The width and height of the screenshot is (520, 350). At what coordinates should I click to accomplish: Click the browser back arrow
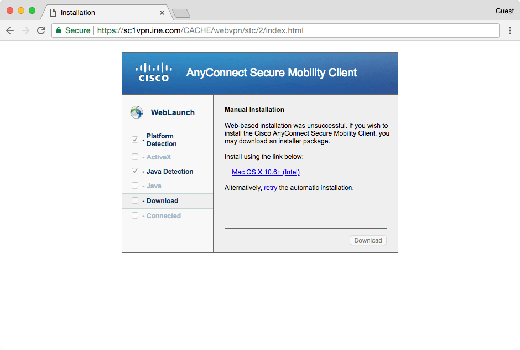click(10, 30)
